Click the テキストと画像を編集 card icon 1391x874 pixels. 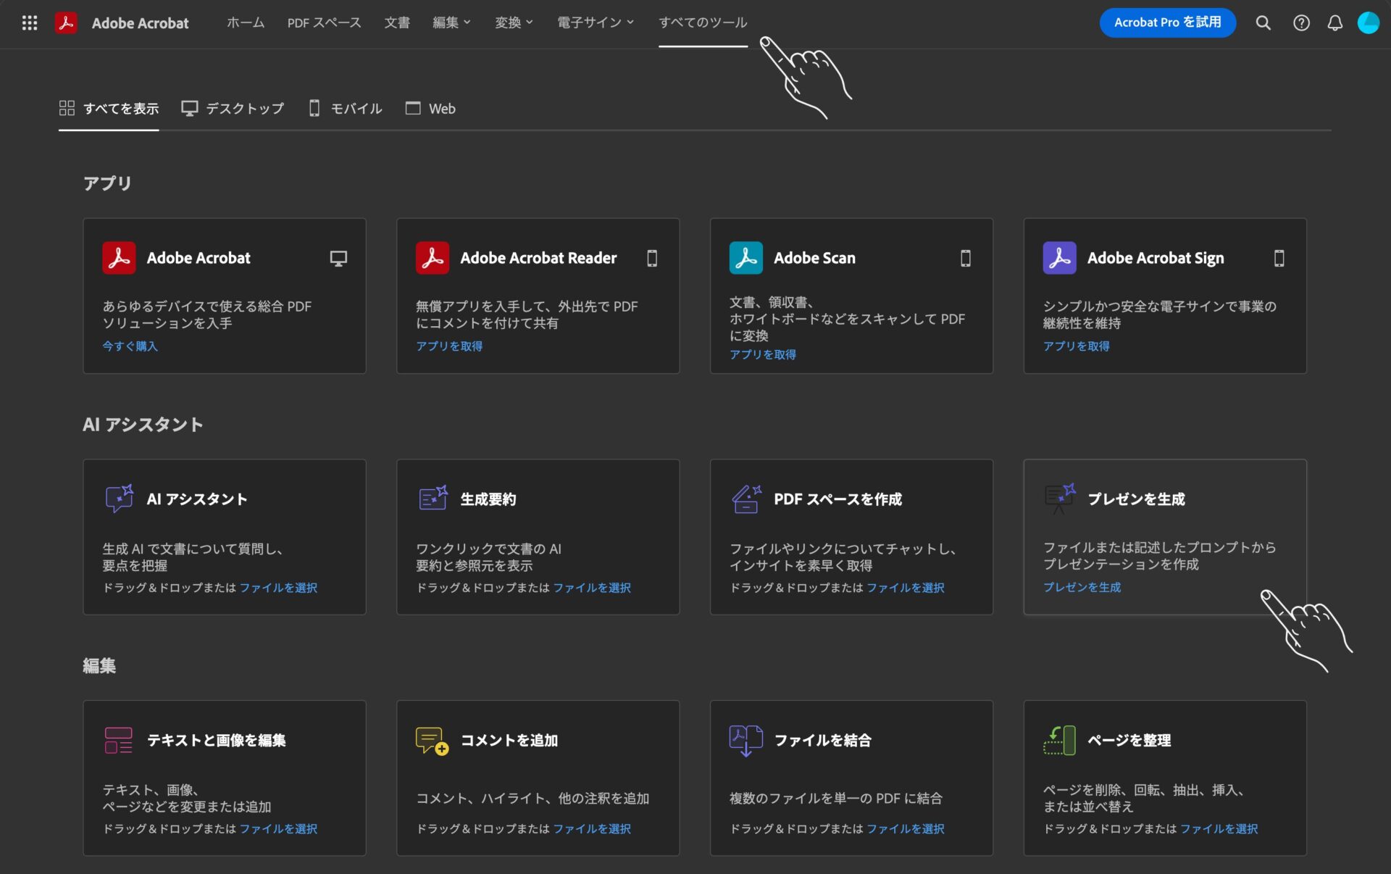pos(119,740)
